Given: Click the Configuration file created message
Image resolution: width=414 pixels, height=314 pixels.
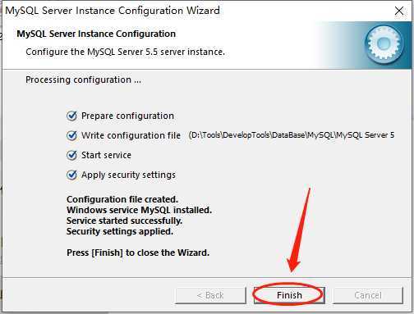Looking at the screenshot, I should (x=122, y=199).
